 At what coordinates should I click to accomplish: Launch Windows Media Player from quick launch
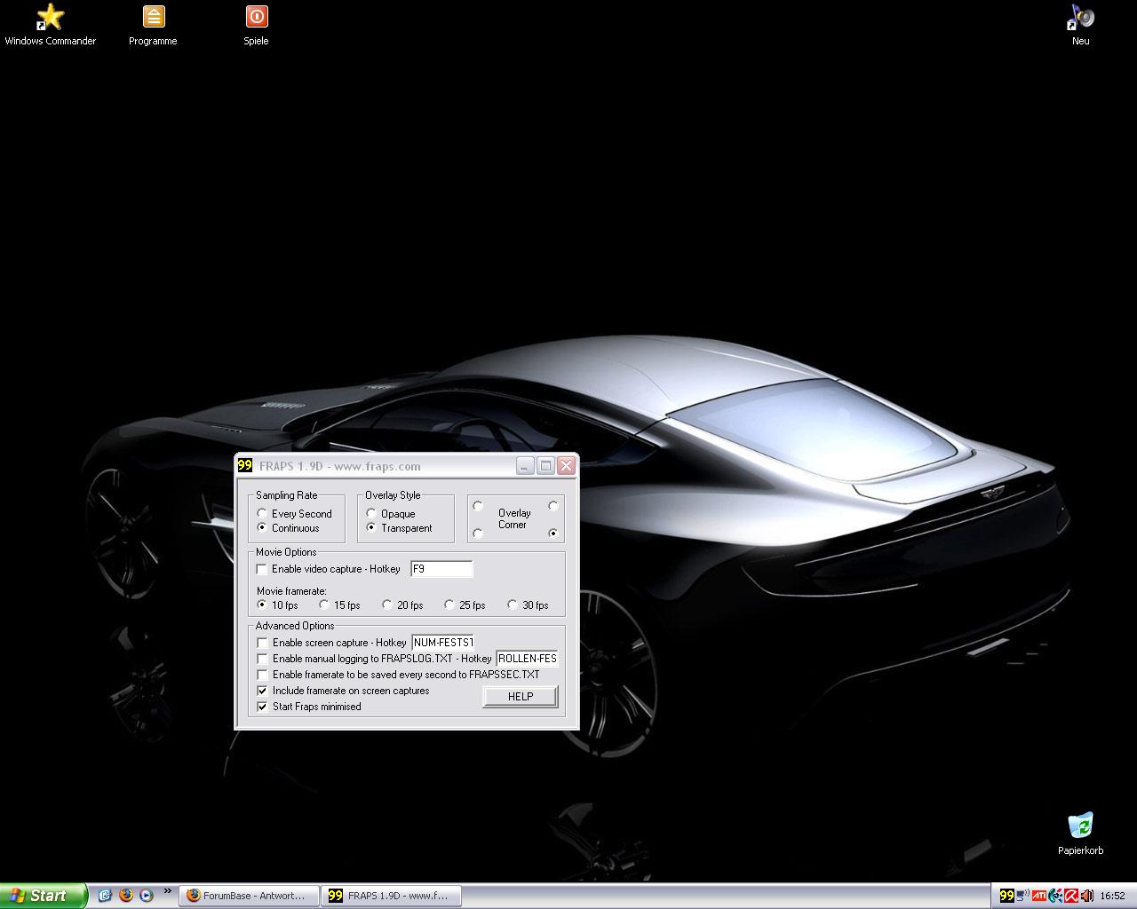pyautogui.click(x=146, y=896)
